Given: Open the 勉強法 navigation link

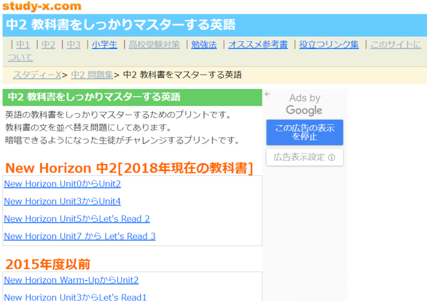Looking at the screenshot, I should (204, 45).
